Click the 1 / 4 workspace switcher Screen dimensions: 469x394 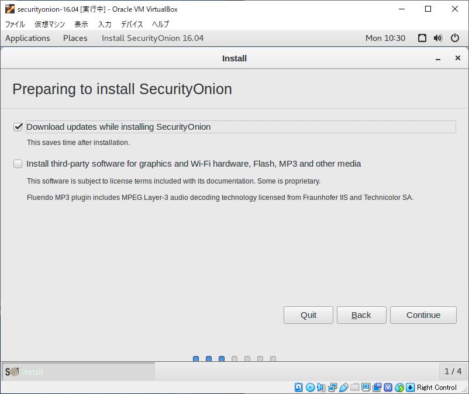pyautogui.click(x=453, y=371)
